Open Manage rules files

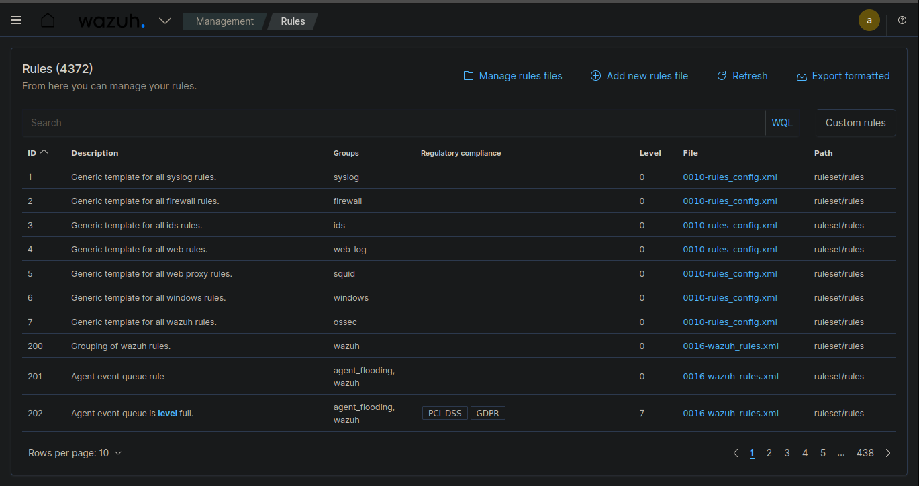point(513,76)
